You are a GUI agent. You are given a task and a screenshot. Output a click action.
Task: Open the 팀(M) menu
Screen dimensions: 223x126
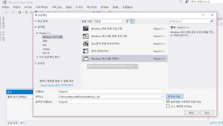pos(69,7)
